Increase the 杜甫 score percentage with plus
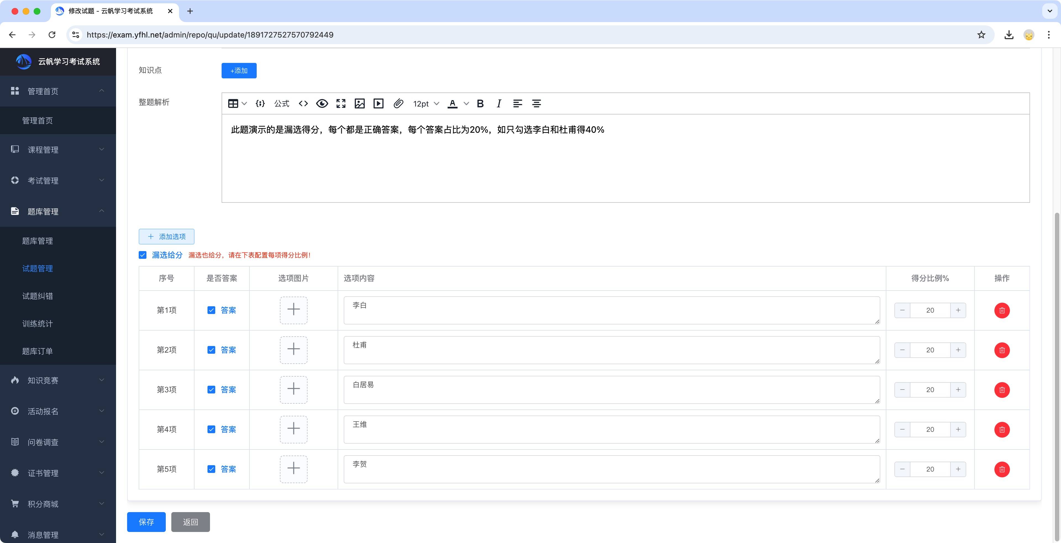Viewport: 1061px width, 543px height. [958, 350]
